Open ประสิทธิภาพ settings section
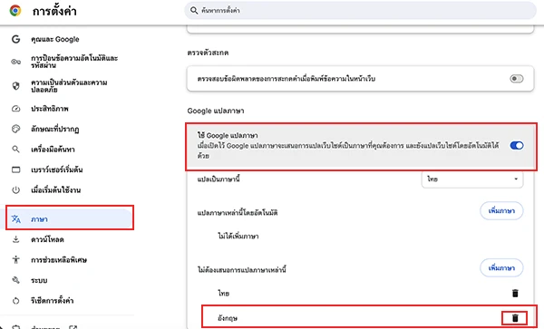 50,109
